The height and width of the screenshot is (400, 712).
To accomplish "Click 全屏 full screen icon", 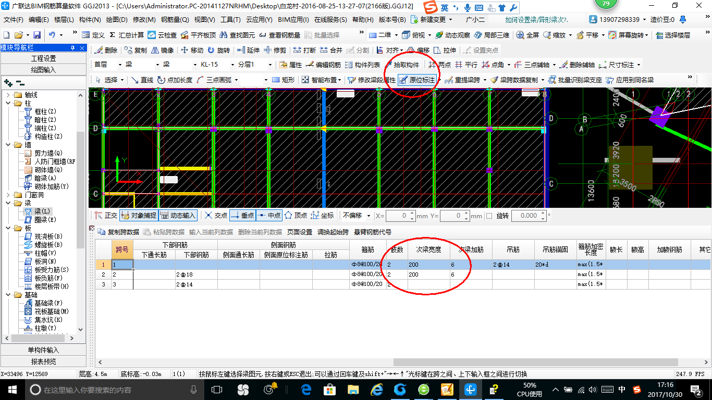I will (x=528, y=35).
